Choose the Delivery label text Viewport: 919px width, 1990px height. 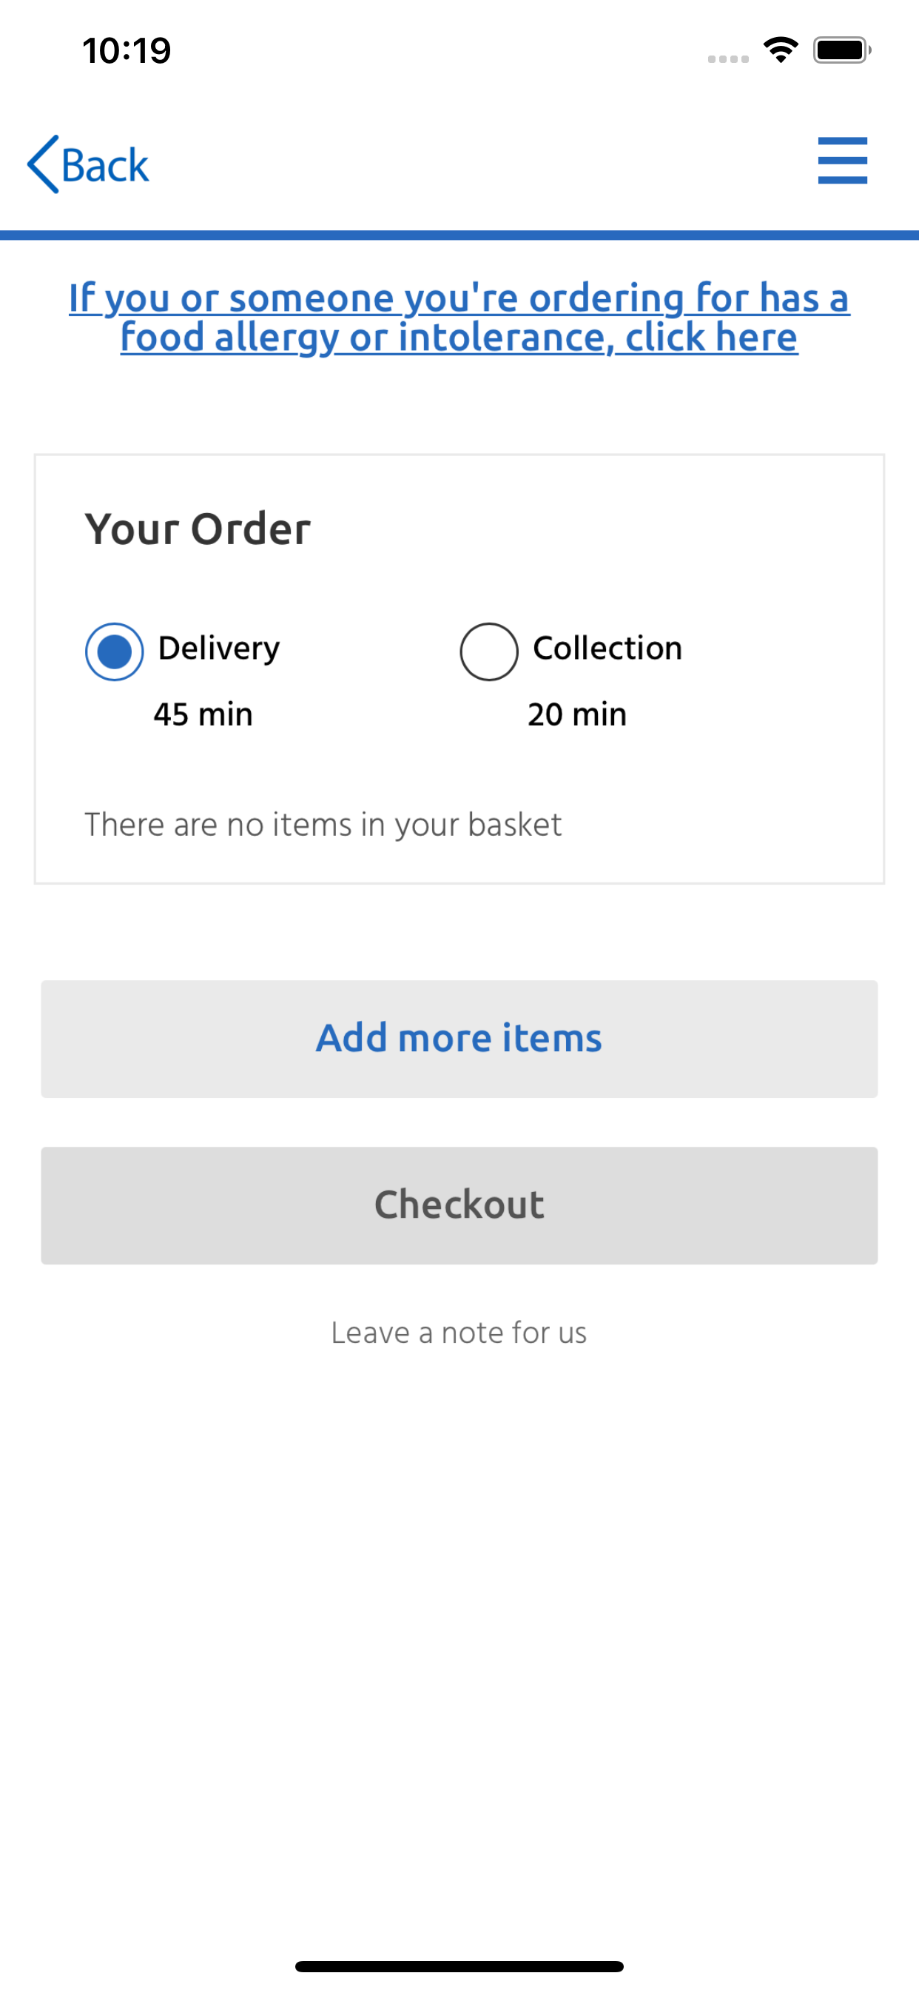[x=218, y=649]
